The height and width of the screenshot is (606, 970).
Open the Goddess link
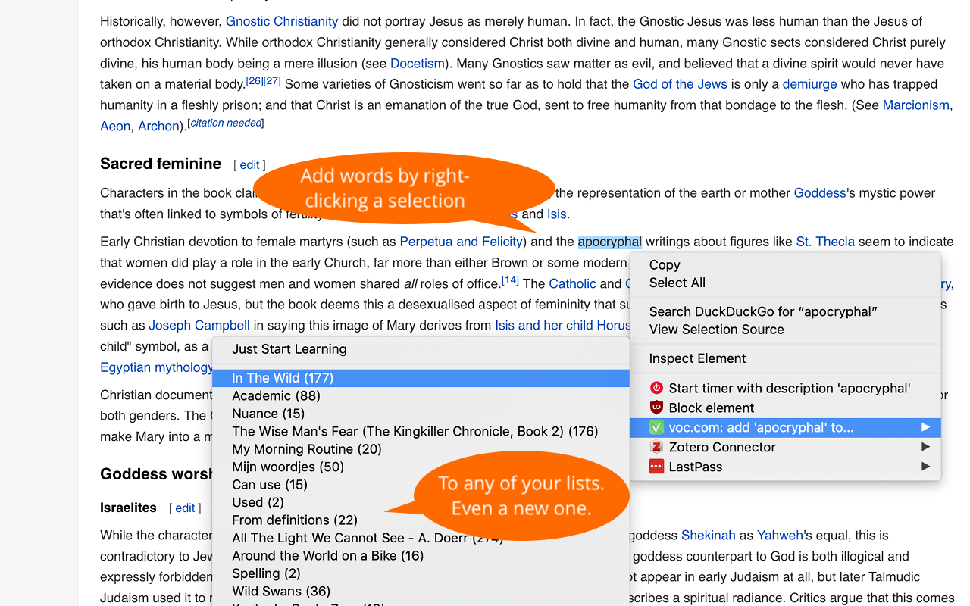pyautogui.click(x=820, y=193)
